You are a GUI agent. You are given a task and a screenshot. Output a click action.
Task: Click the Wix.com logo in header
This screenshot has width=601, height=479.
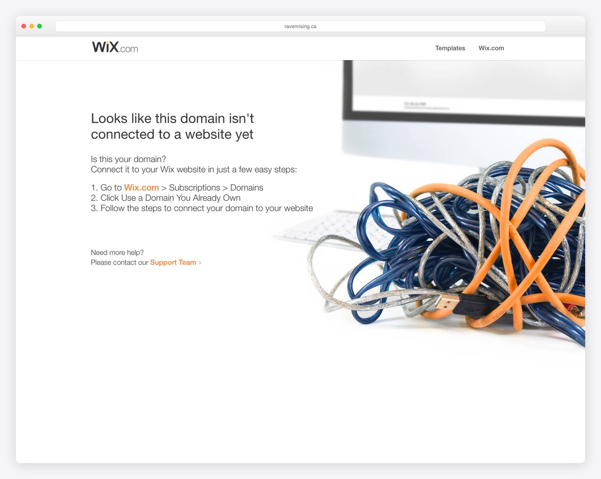click(115, 48)
